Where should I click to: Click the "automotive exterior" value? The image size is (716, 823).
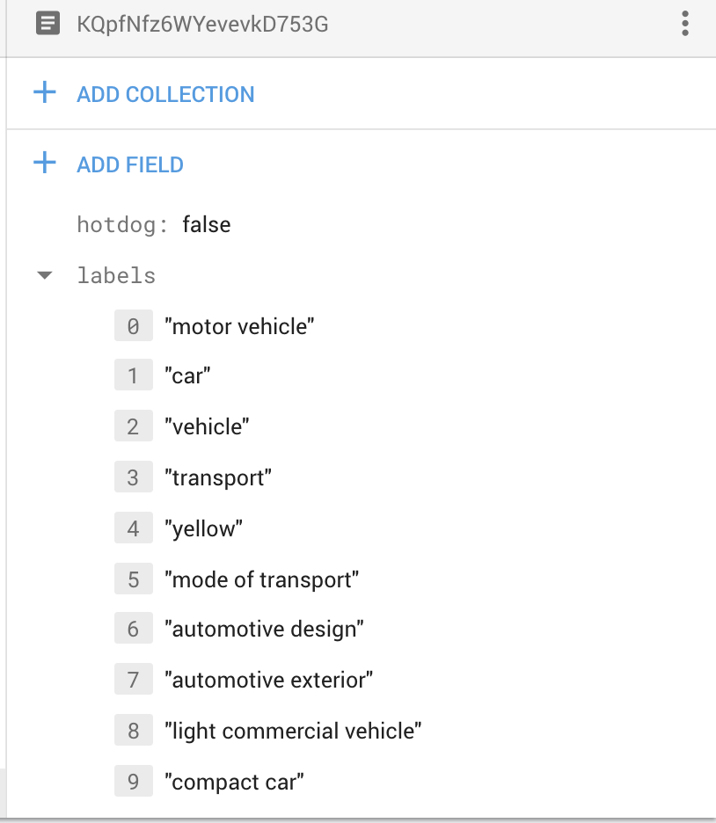(269, 680)
